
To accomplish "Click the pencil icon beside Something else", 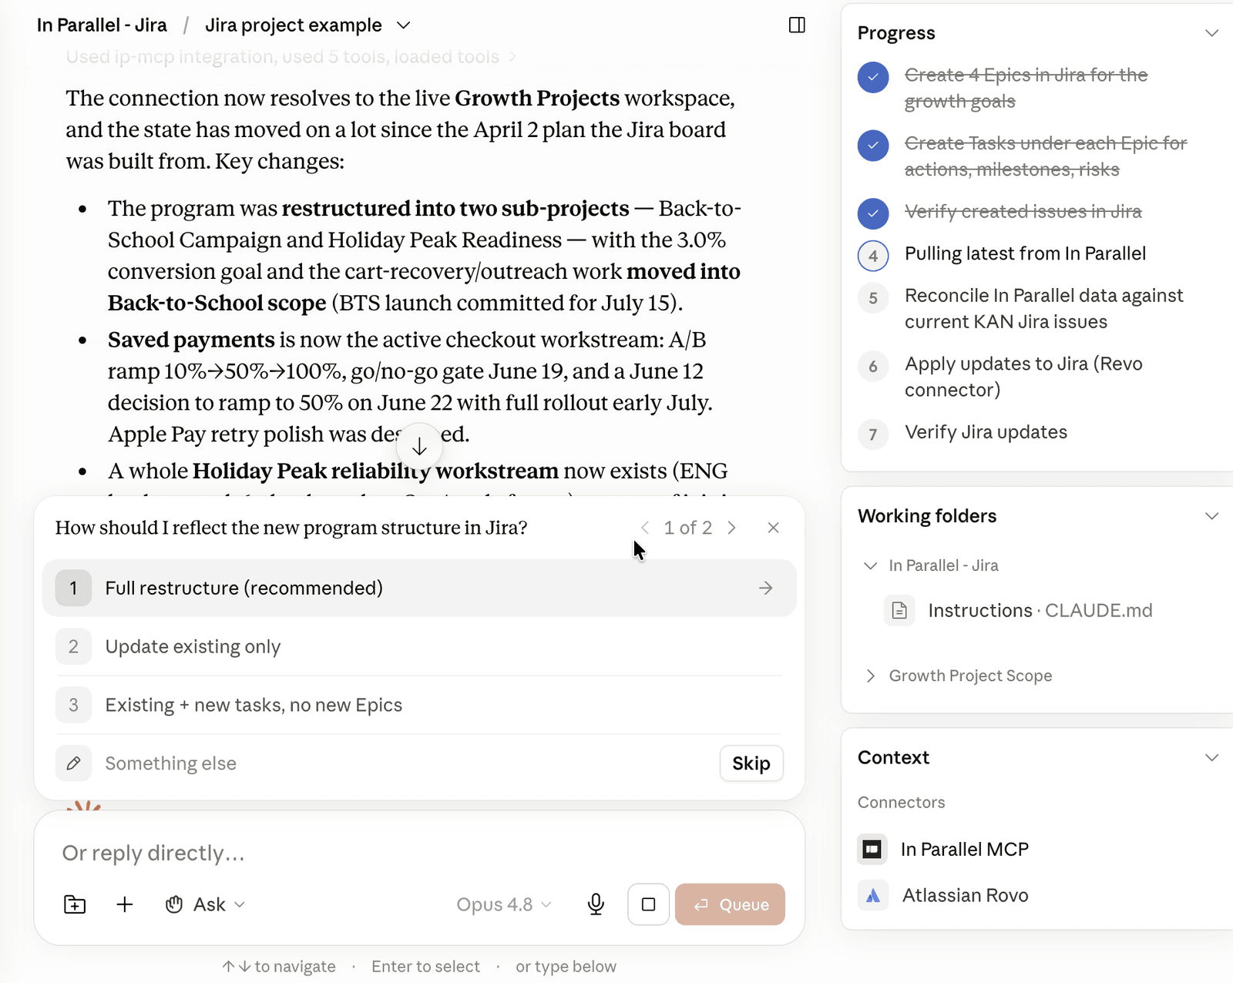I will [74, 763].
